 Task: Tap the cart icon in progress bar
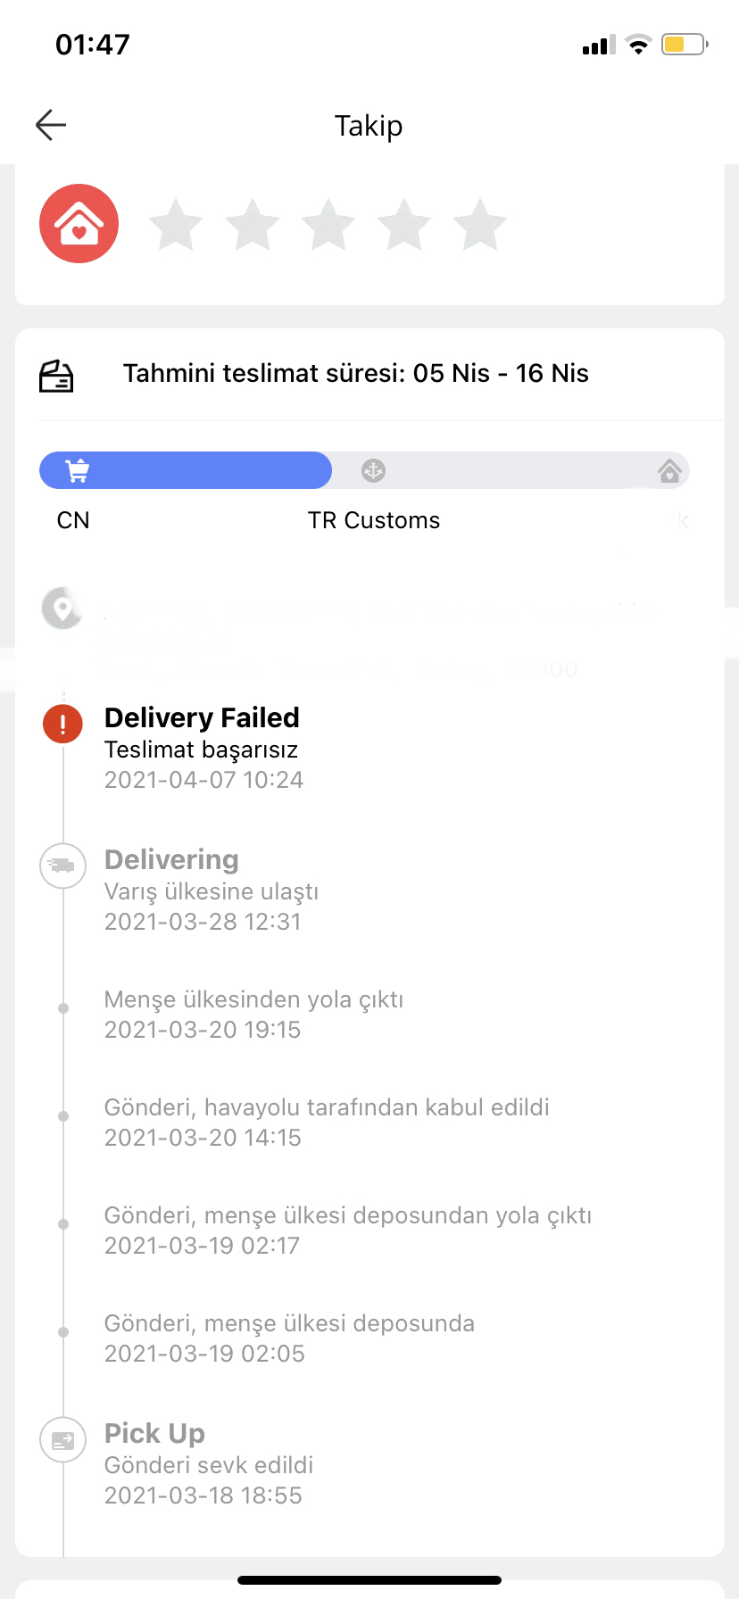(78, 470)
